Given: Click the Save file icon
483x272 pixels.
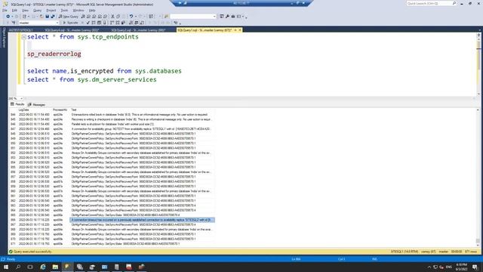Looking at the screenshot, I should (47, 17).
